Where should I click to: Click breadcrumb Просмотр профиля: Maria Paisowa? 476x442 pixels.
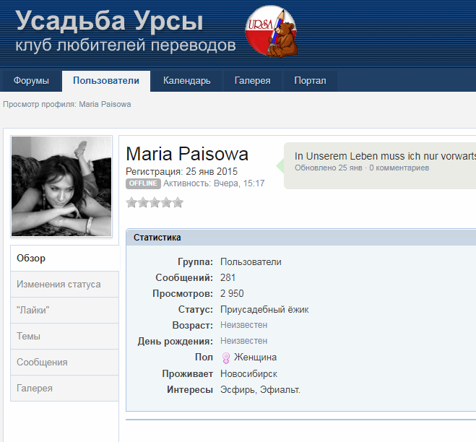point(67,105)
